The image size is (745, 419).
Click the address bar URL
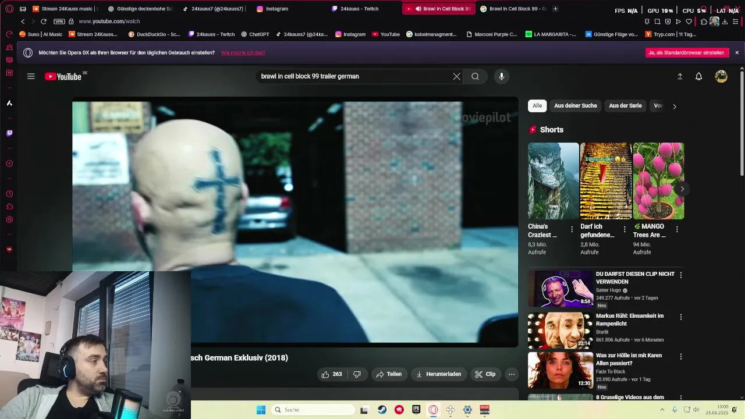[109, 22]
